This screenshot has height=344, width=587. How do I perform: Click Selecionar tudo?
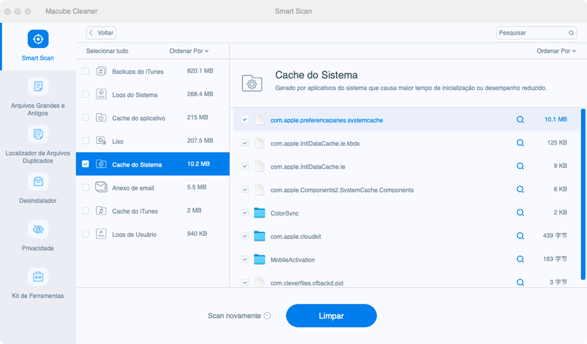click(107, 51)
